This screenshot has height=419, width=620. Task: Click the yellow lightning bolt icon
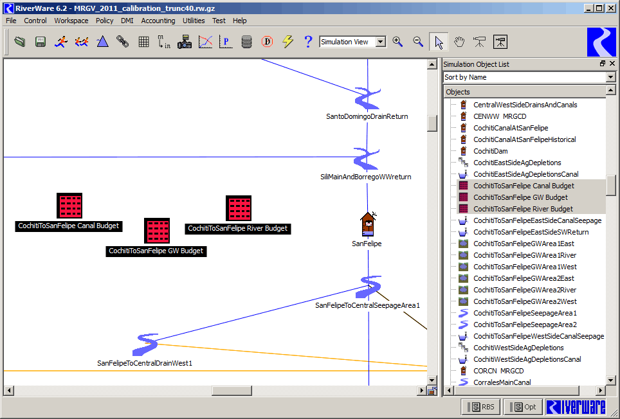click(x=288, y=42)
